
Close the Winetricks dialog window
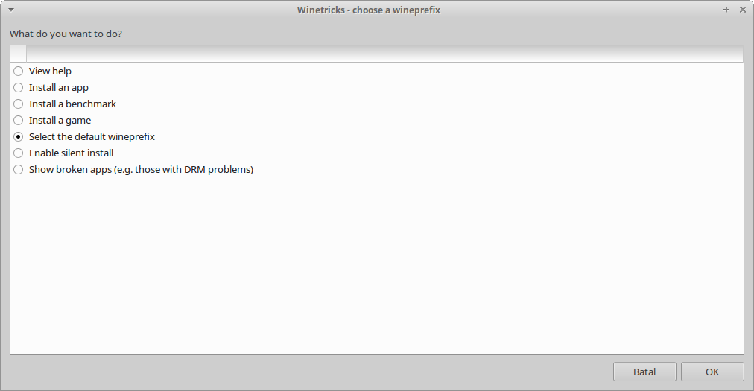[743, 10]
